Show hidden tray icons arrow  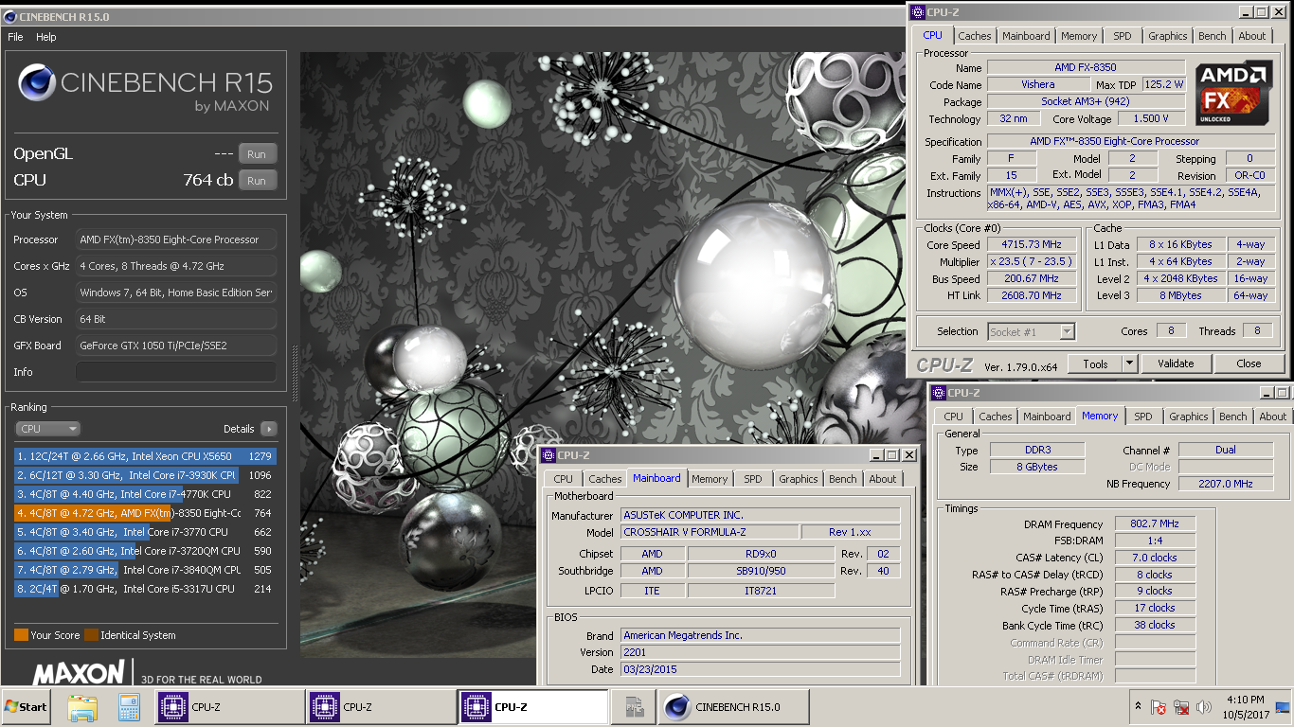(1138, 706)
